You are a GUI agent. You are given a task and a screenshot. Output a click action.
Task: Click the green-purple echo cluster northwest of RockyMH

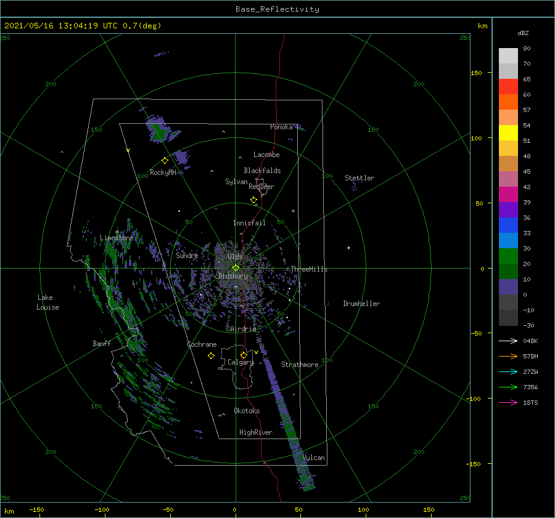click(160, 130)
